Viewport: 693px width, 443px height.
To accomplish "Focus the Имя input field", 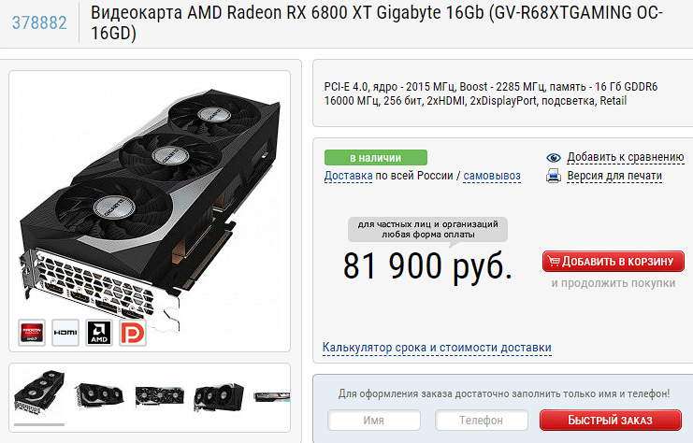I will (374, 420).
